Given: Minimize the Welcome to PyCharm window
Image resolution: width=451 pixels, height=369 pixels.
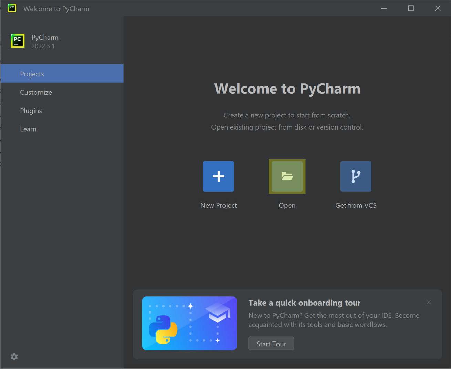Looking at the screenshot, I should pyautogui.click(x=384, y=8).
